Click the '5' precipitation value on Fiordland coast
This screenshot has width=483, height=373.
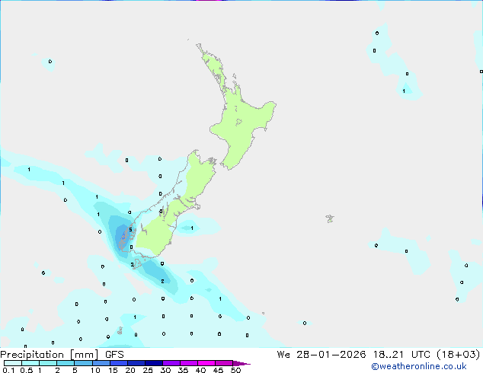click(x=130, y=230)
